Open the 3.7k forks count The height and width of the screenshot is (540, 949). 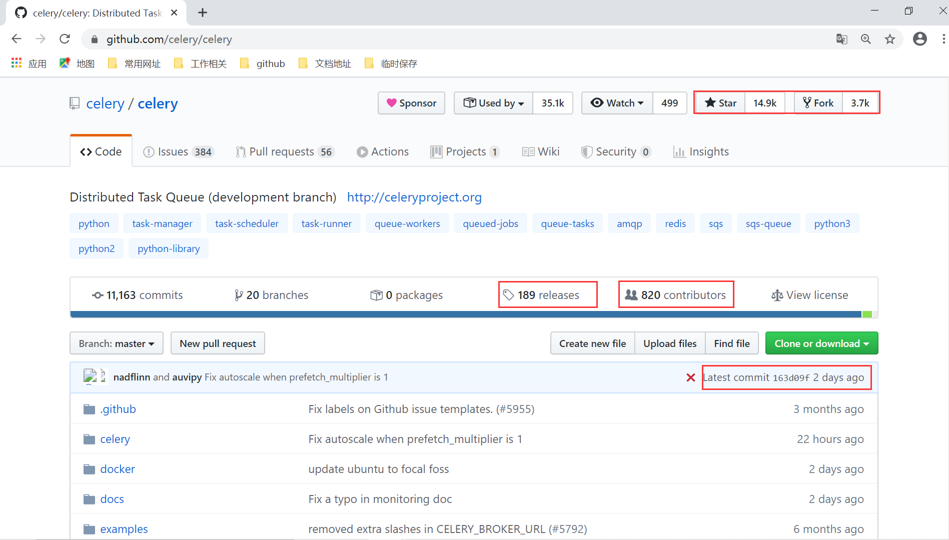[x=860, y=103]
